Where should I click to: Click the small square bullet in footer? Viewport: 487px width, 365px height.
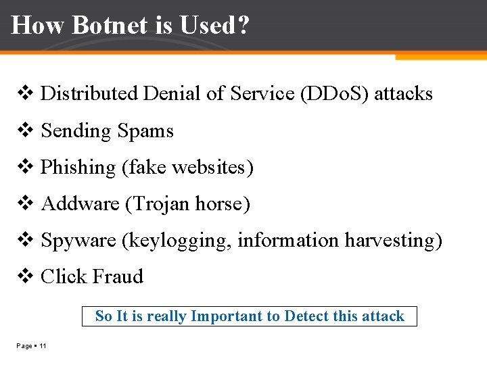(36, 345)
